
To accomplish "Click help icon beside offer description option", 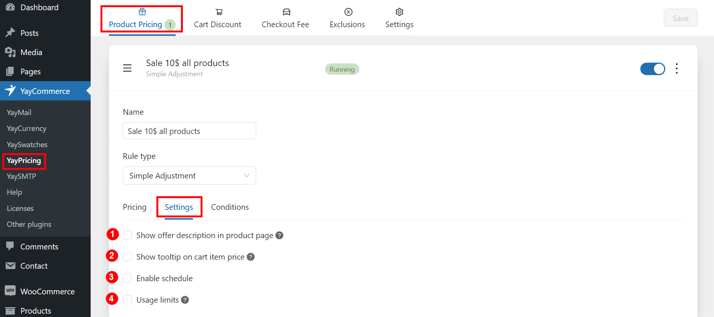I will coord(280,235).
